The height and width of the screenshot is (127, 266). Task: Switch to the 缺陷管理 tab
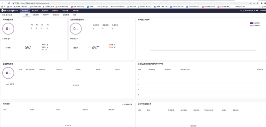pos(66,15)
